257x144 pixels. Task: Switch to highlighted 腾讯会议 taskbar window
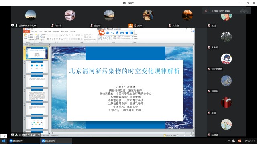click(x=56, y=141)
